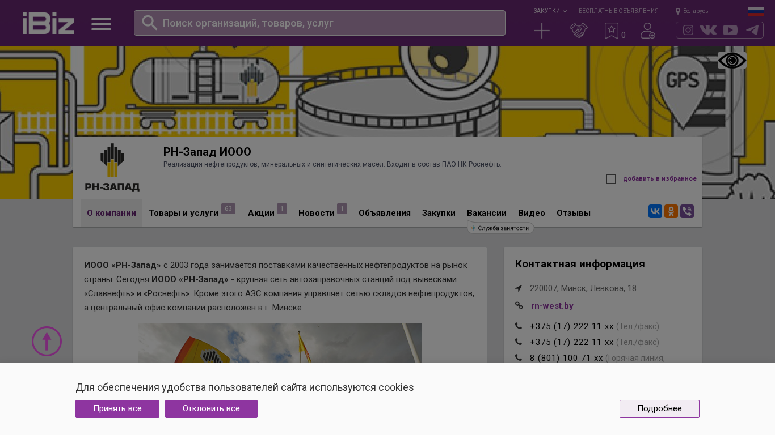Share via Odnoklassniki icon
The image size is (775, 435).
pyautogui.click(x=671, y=212)
